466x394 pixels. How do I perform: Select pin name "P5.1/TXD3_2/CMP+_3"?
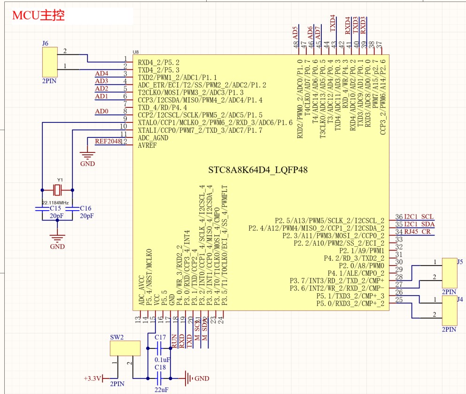tap(350, 296)
